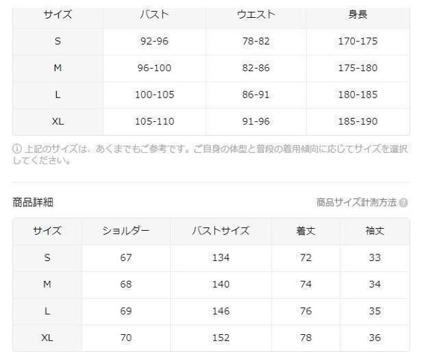The width and height of the screenshot is (422, 352).
Task: Select the 82-86 waist cell
Action: pyautogui.click(x=256, y=68)
